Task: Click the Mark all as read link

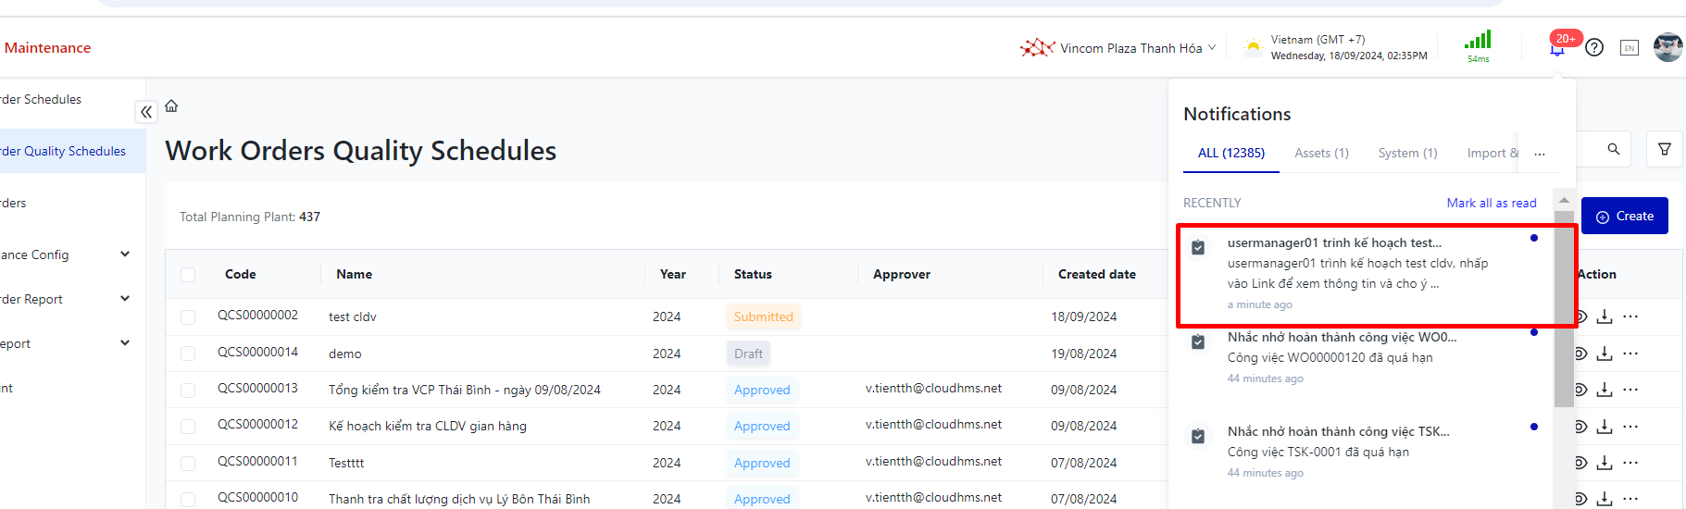Action: click(1491, 203)
